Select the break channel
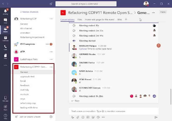The height and width of the screenshot is (121, 172). pyautogui.click(x=23, y=81)
